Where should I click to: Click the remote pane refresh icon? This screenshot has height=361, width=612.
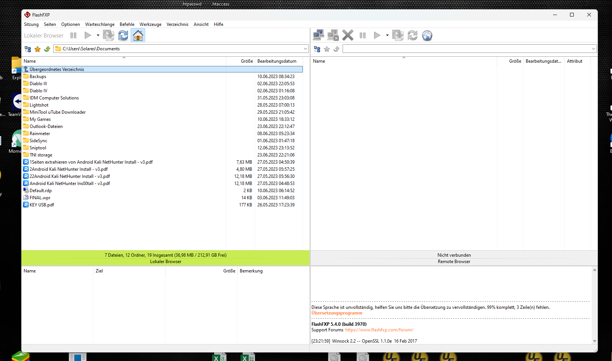click(x=412, y=36)
